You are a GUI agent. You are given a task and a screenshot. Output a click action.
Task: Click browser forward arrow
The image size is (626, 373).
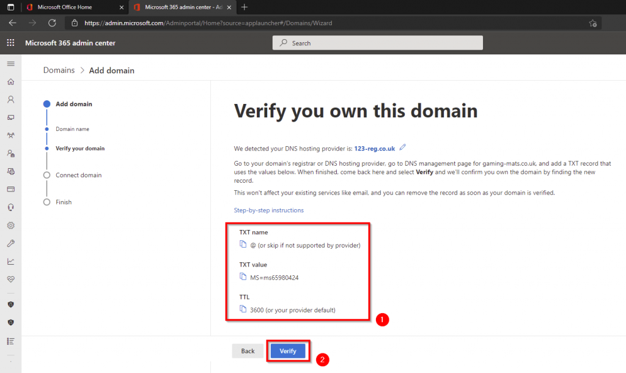[x=32, y=23]
